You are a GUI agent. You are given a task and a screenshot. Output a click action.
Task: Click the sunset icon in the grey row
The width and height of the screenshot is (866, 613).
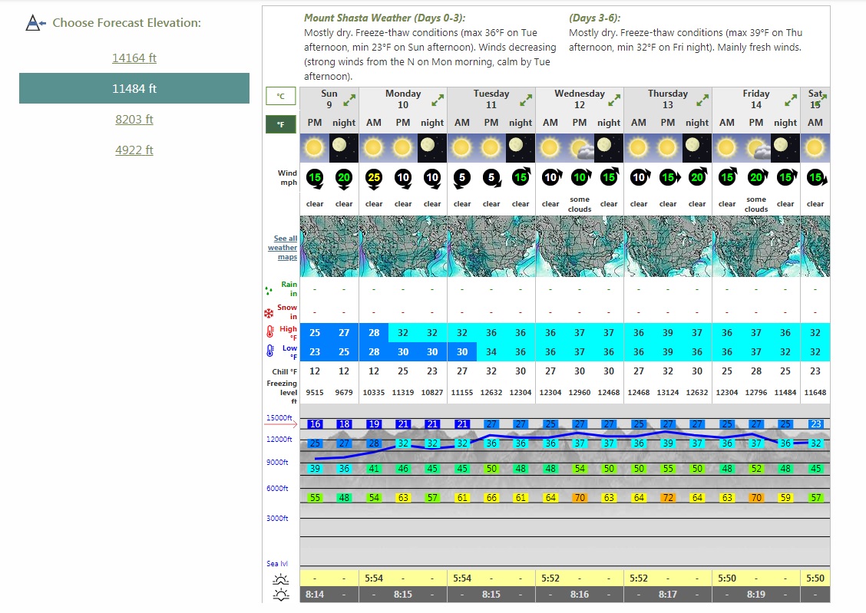(280, 595)
